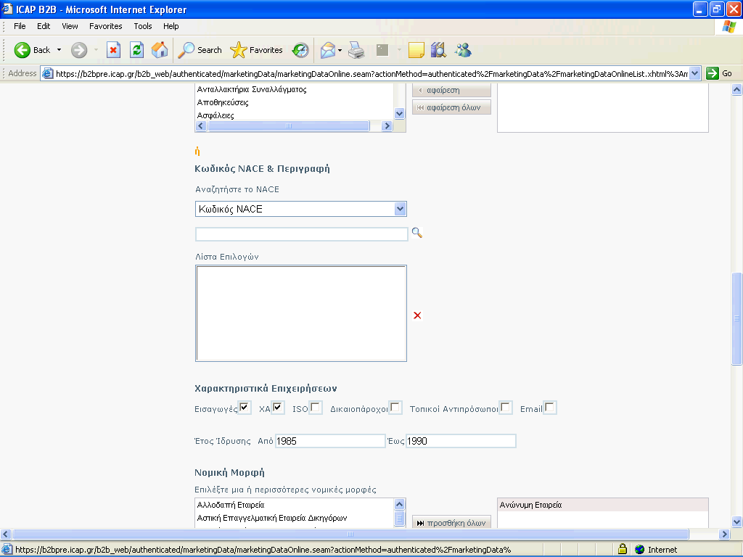Select Αστική Επαγγελματική Εταιρεία Δικηγόρων
Screen dimensions: 743x557
[272, 518]
